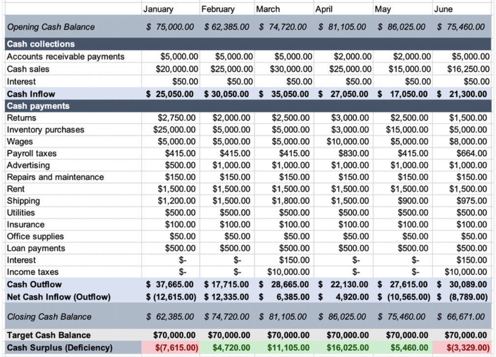The width and height of the screenshot is (496, 357).
Task: Click the Net Cash Inflow (Outflow) label
Action: tap(59, 297)
